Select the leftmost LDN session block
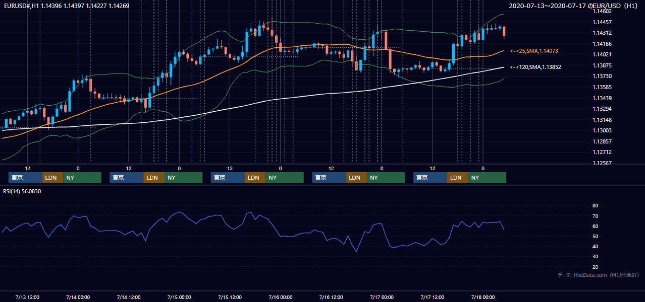 click(52, 178)
